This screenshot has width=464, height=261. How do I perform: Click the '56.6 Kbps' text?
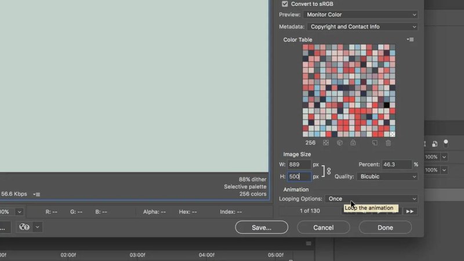(14, 194)
